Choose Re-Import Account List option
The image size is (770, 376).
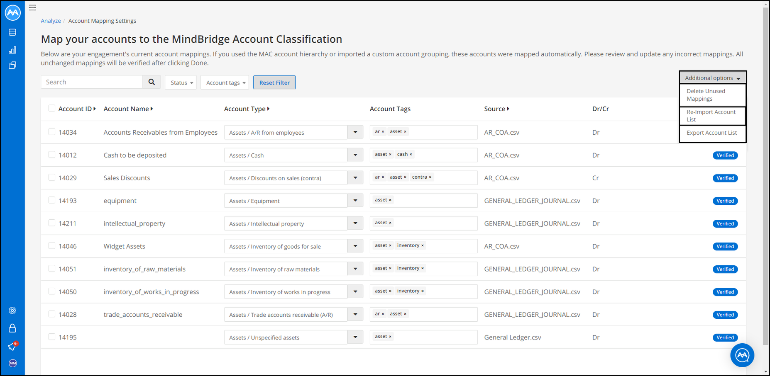[713, 116]
